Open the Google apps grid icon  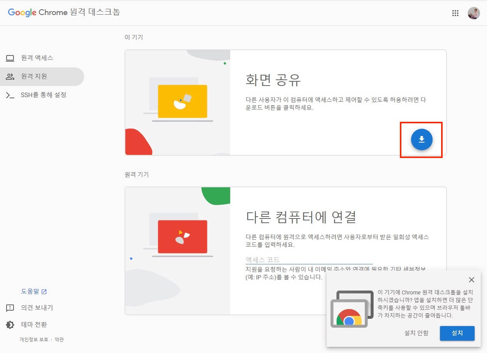tap(455, 13)
